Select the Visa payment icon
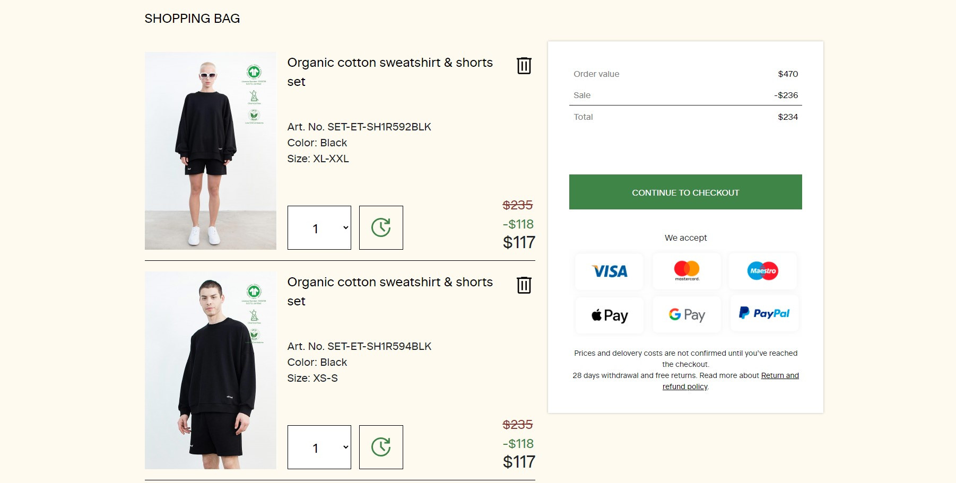Viewport: 956px width, 483px height. click(x=610, y=271)
